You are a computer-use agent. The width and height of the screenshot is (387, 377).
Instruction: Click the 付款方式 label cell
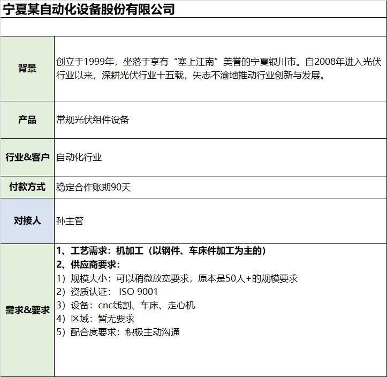pos(27,187)
